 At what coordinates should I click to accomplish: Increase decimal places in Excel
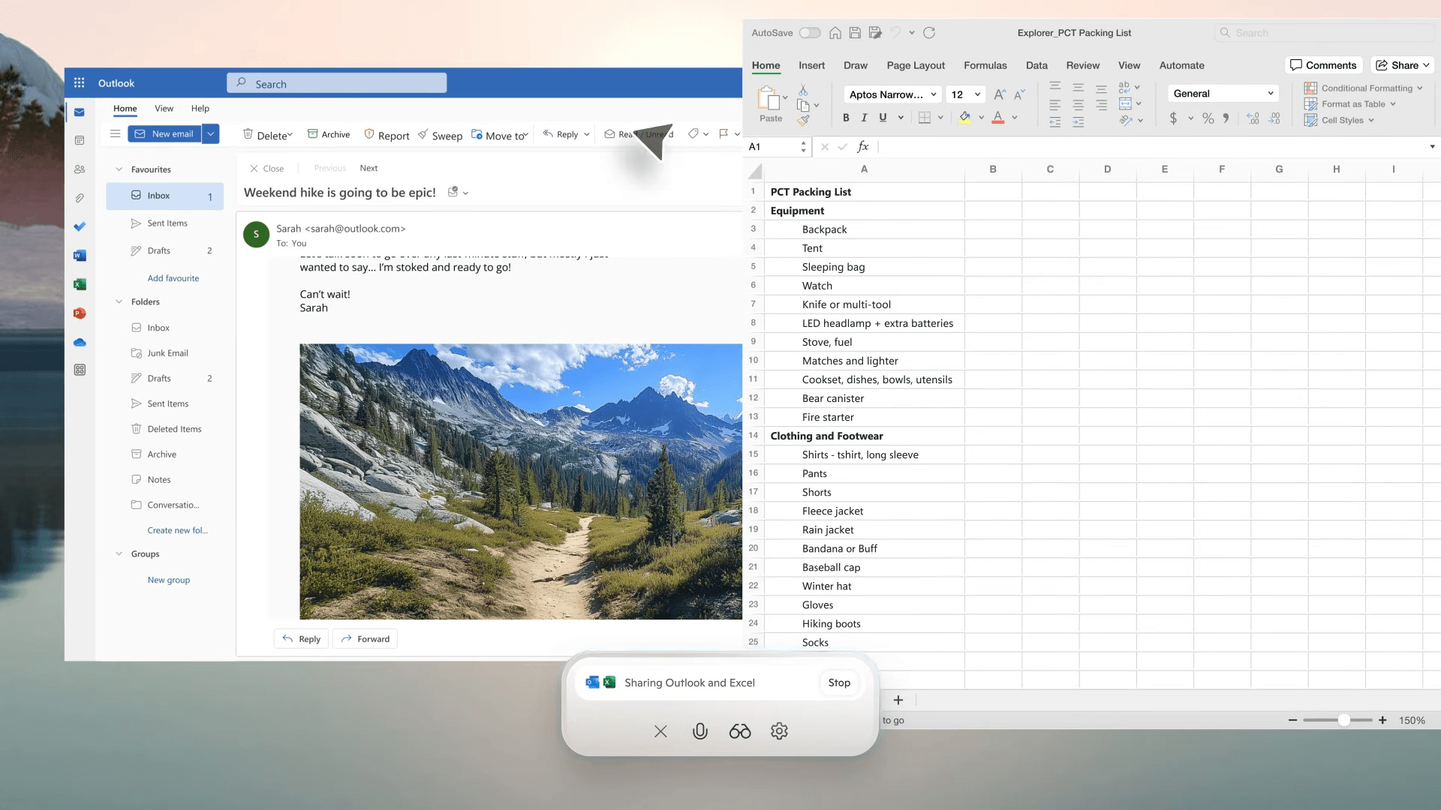tap(1252, 118)
